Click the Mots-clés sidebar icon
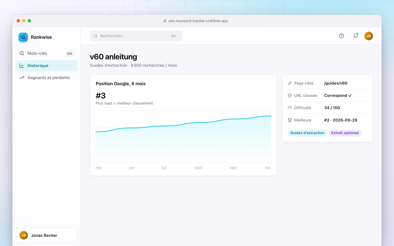The width and height of the screenshot is (394, 246). (22, 54)
